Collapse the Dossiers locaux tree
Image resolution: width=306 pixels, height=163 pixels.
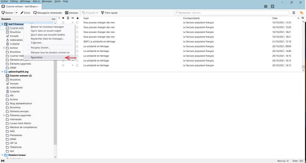pyautogui.click(x=2, y=155)
